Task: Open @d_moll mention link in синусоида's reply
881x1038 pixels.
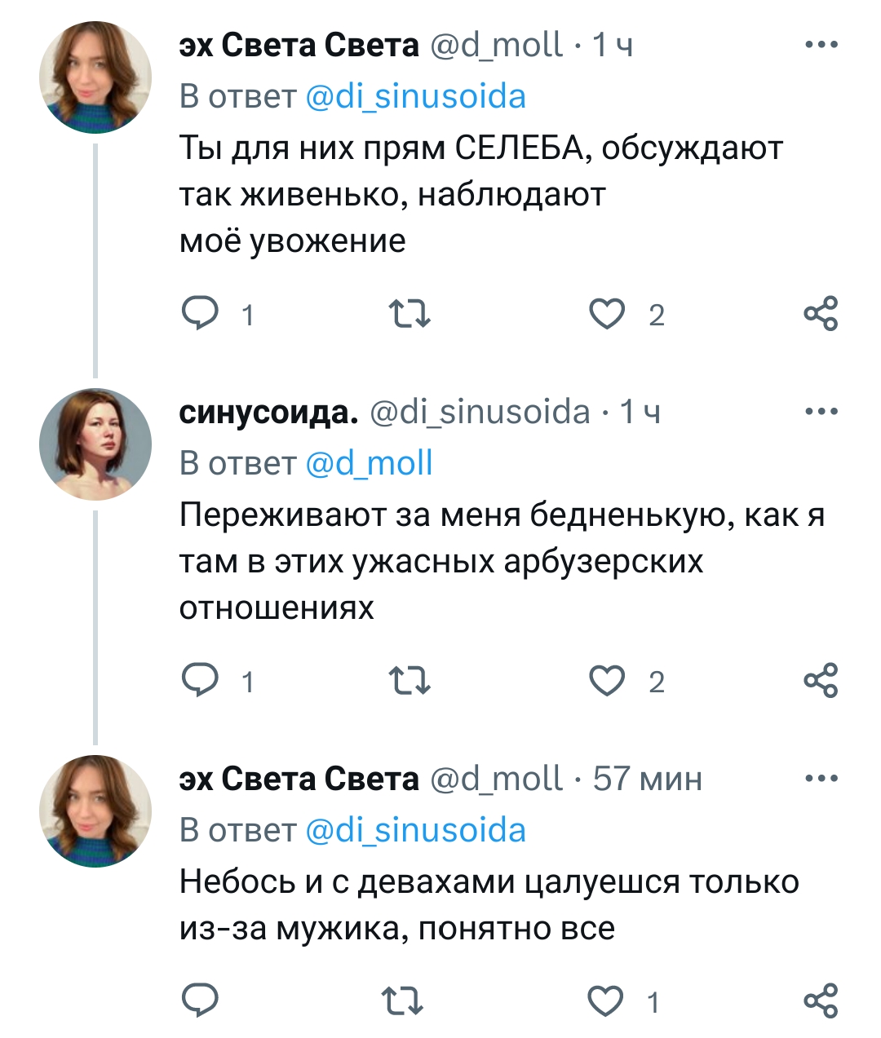Action: tap(369, 463)
